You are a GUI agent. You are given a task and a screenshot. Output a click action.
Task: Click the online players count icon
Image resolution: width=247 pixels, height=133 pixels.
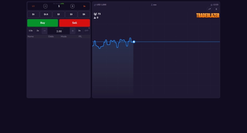[95, 14]
